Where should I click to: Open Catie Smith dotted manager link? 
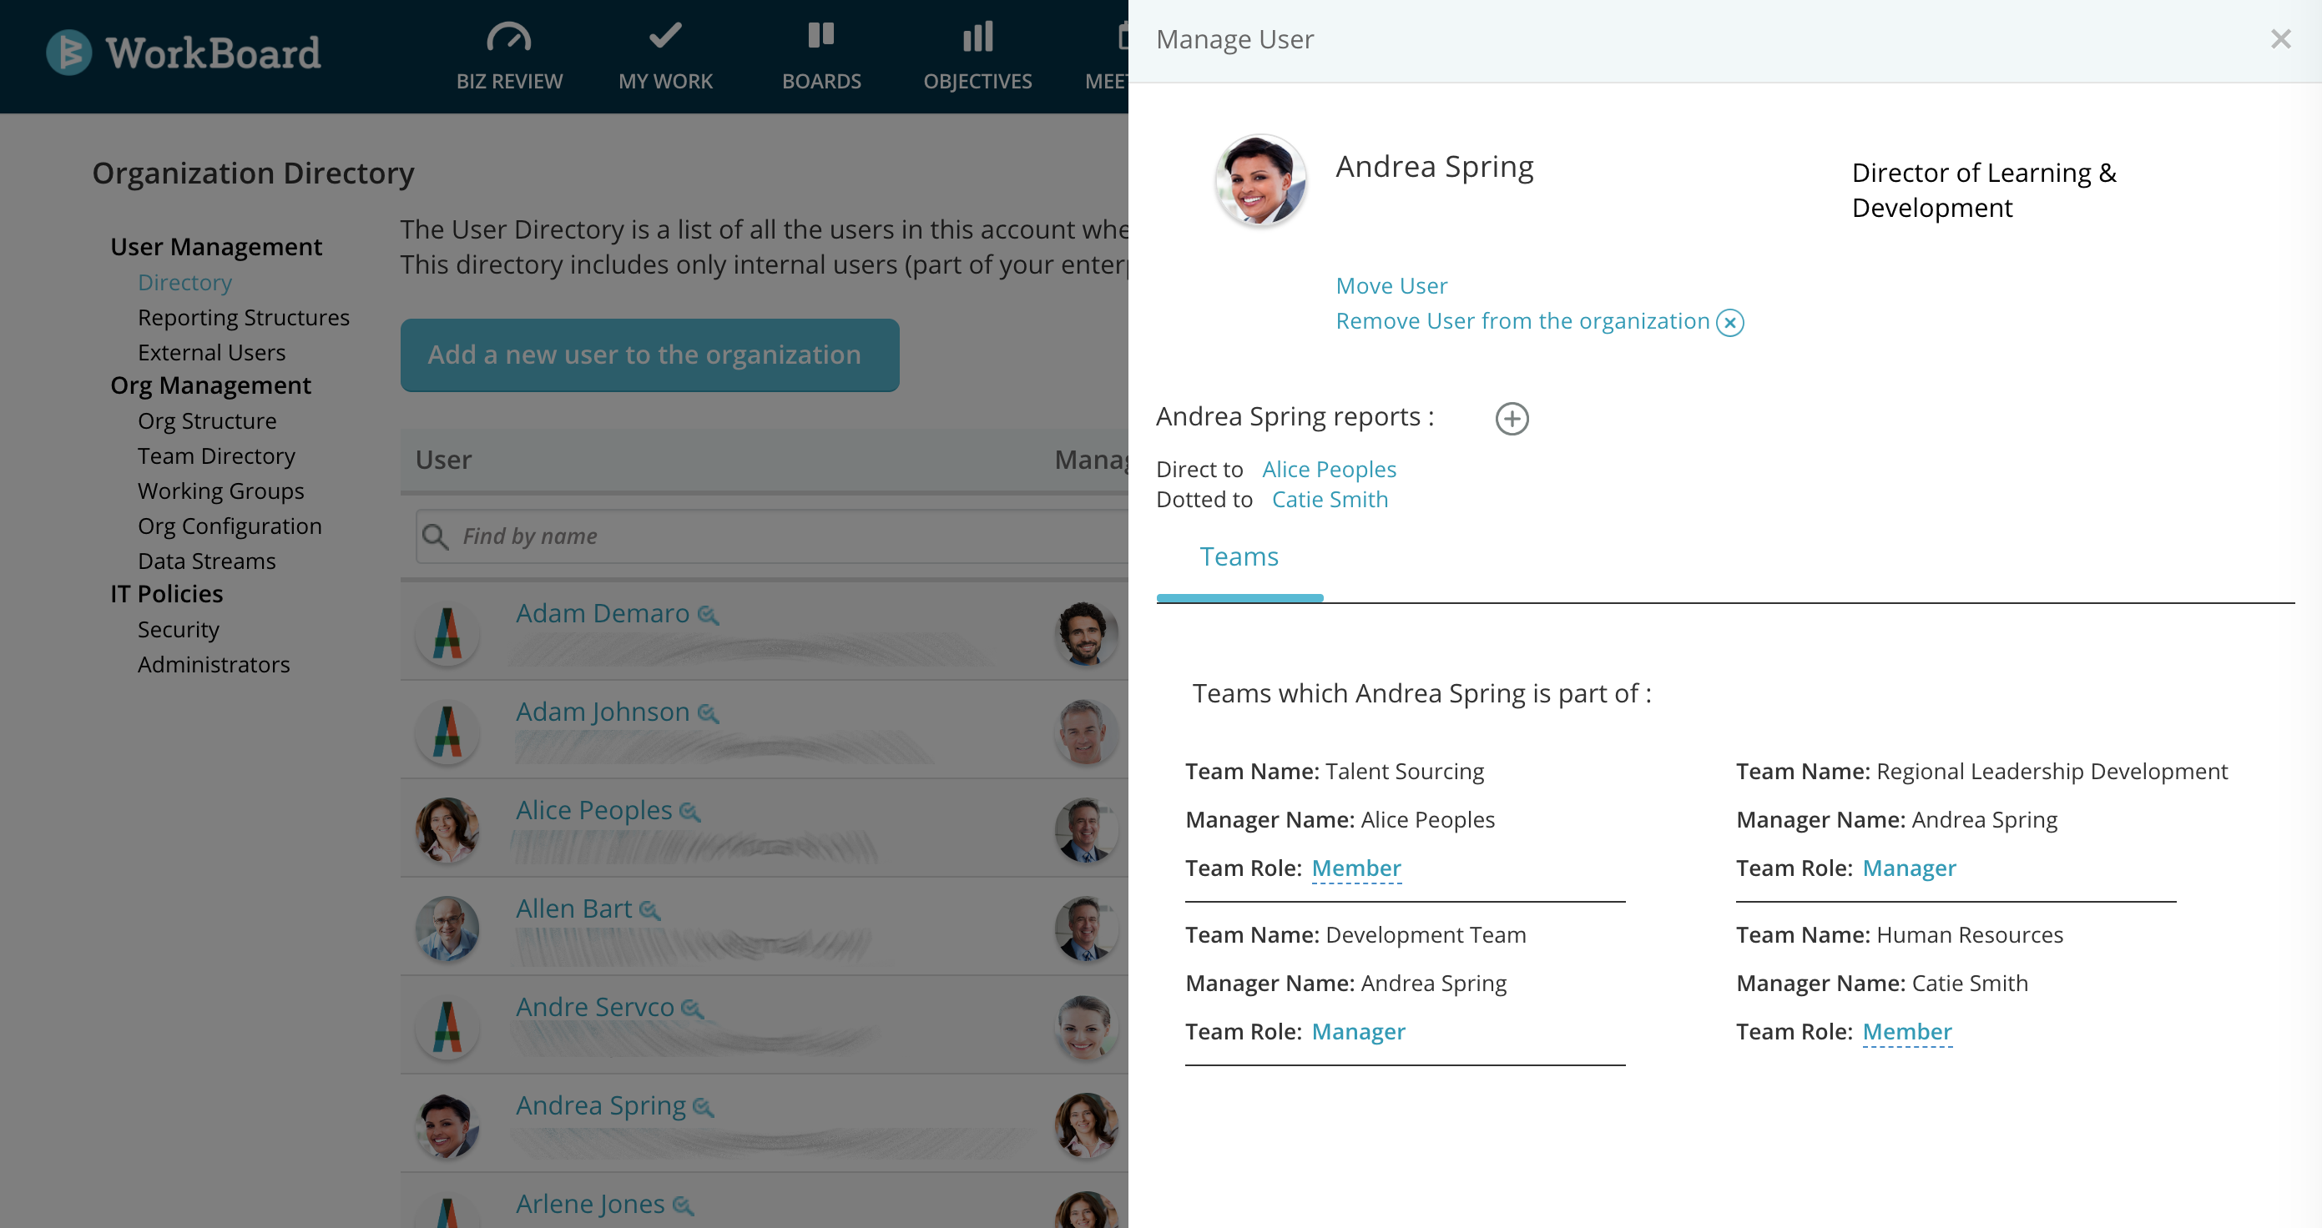[x=1330, y=499]
